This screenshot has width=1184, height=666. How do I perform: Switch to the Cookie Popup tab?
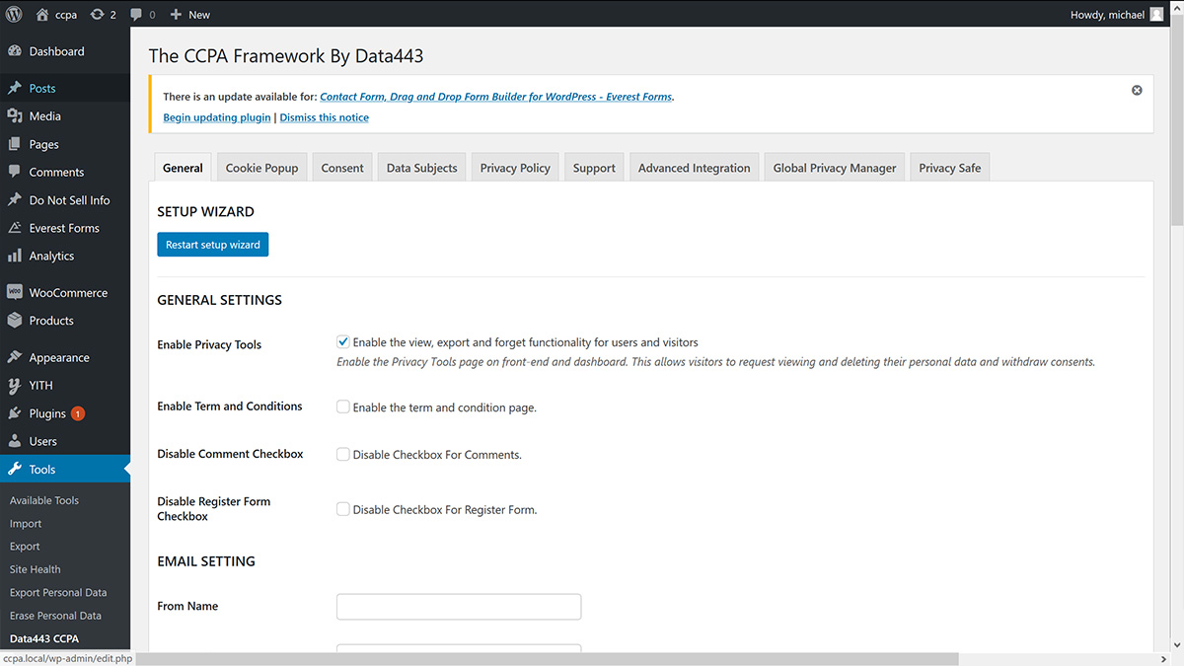[261, 168]
